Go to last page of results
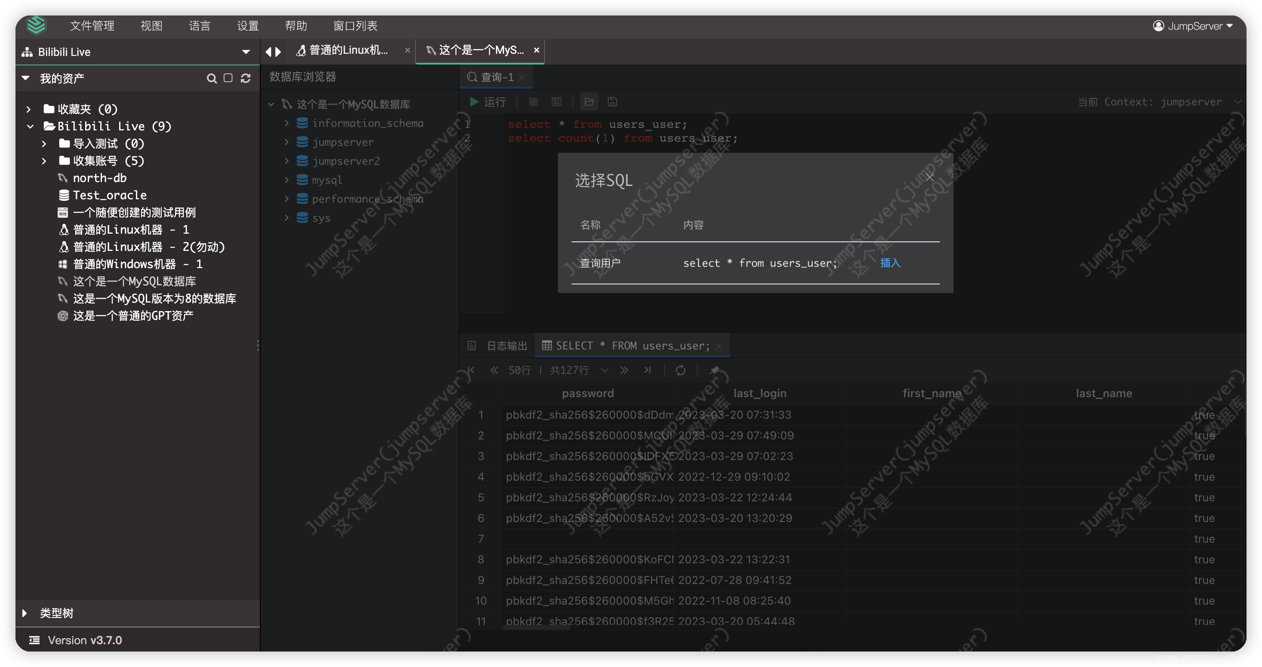Image resolution: width=1262 pixels, height=667 pixels. coord(648,371)
